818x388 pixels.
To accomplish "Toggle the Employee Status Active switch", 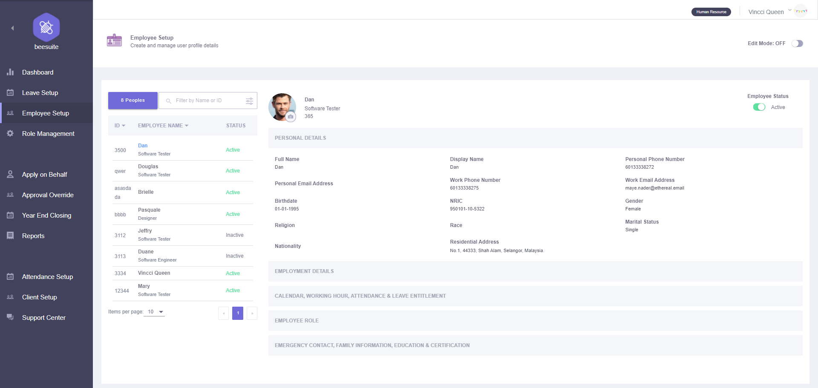I will 759,107.
